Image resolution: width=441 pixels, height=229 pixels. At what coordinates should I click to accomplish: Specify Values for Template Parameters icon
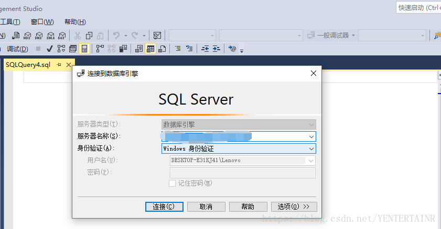tap(232, 49)
